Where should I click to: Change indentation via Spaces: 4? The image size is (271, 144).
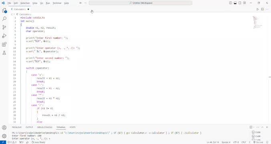point(226,142)
